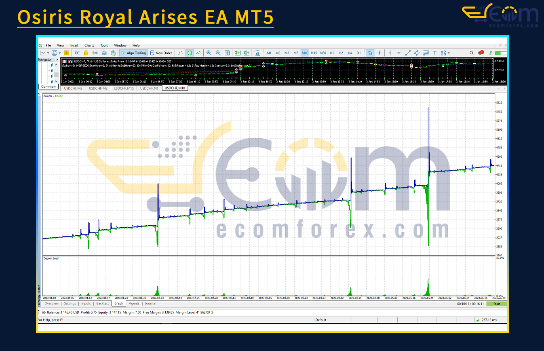Select the M5 timeframe
The height and width of the screenshot is (351, 544).
click(x=296, y=53)
